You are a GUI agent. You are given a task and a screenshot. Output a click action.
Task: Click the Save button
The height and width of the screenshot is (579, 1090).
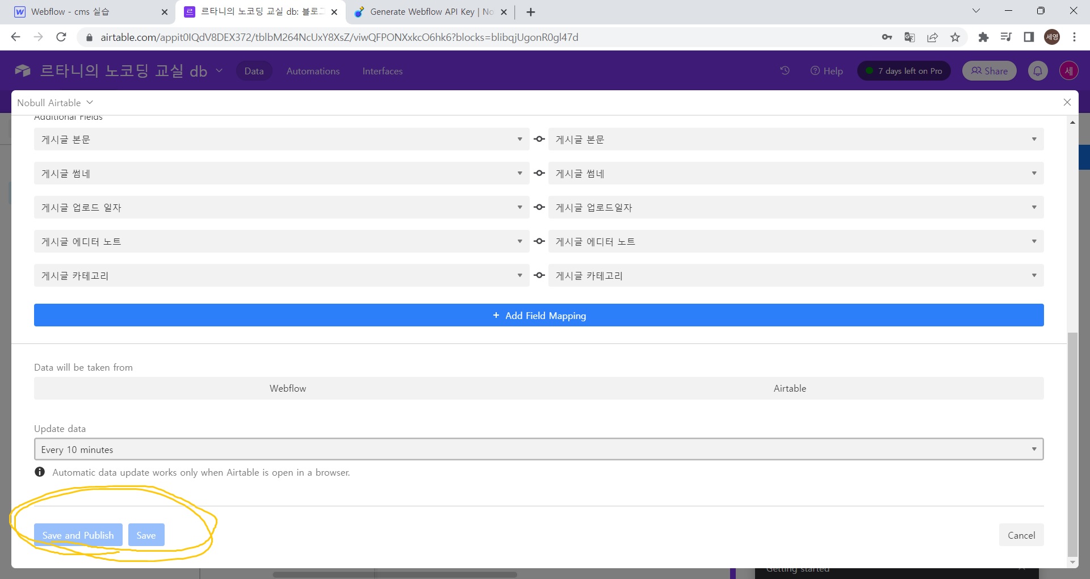pos(146,535)
